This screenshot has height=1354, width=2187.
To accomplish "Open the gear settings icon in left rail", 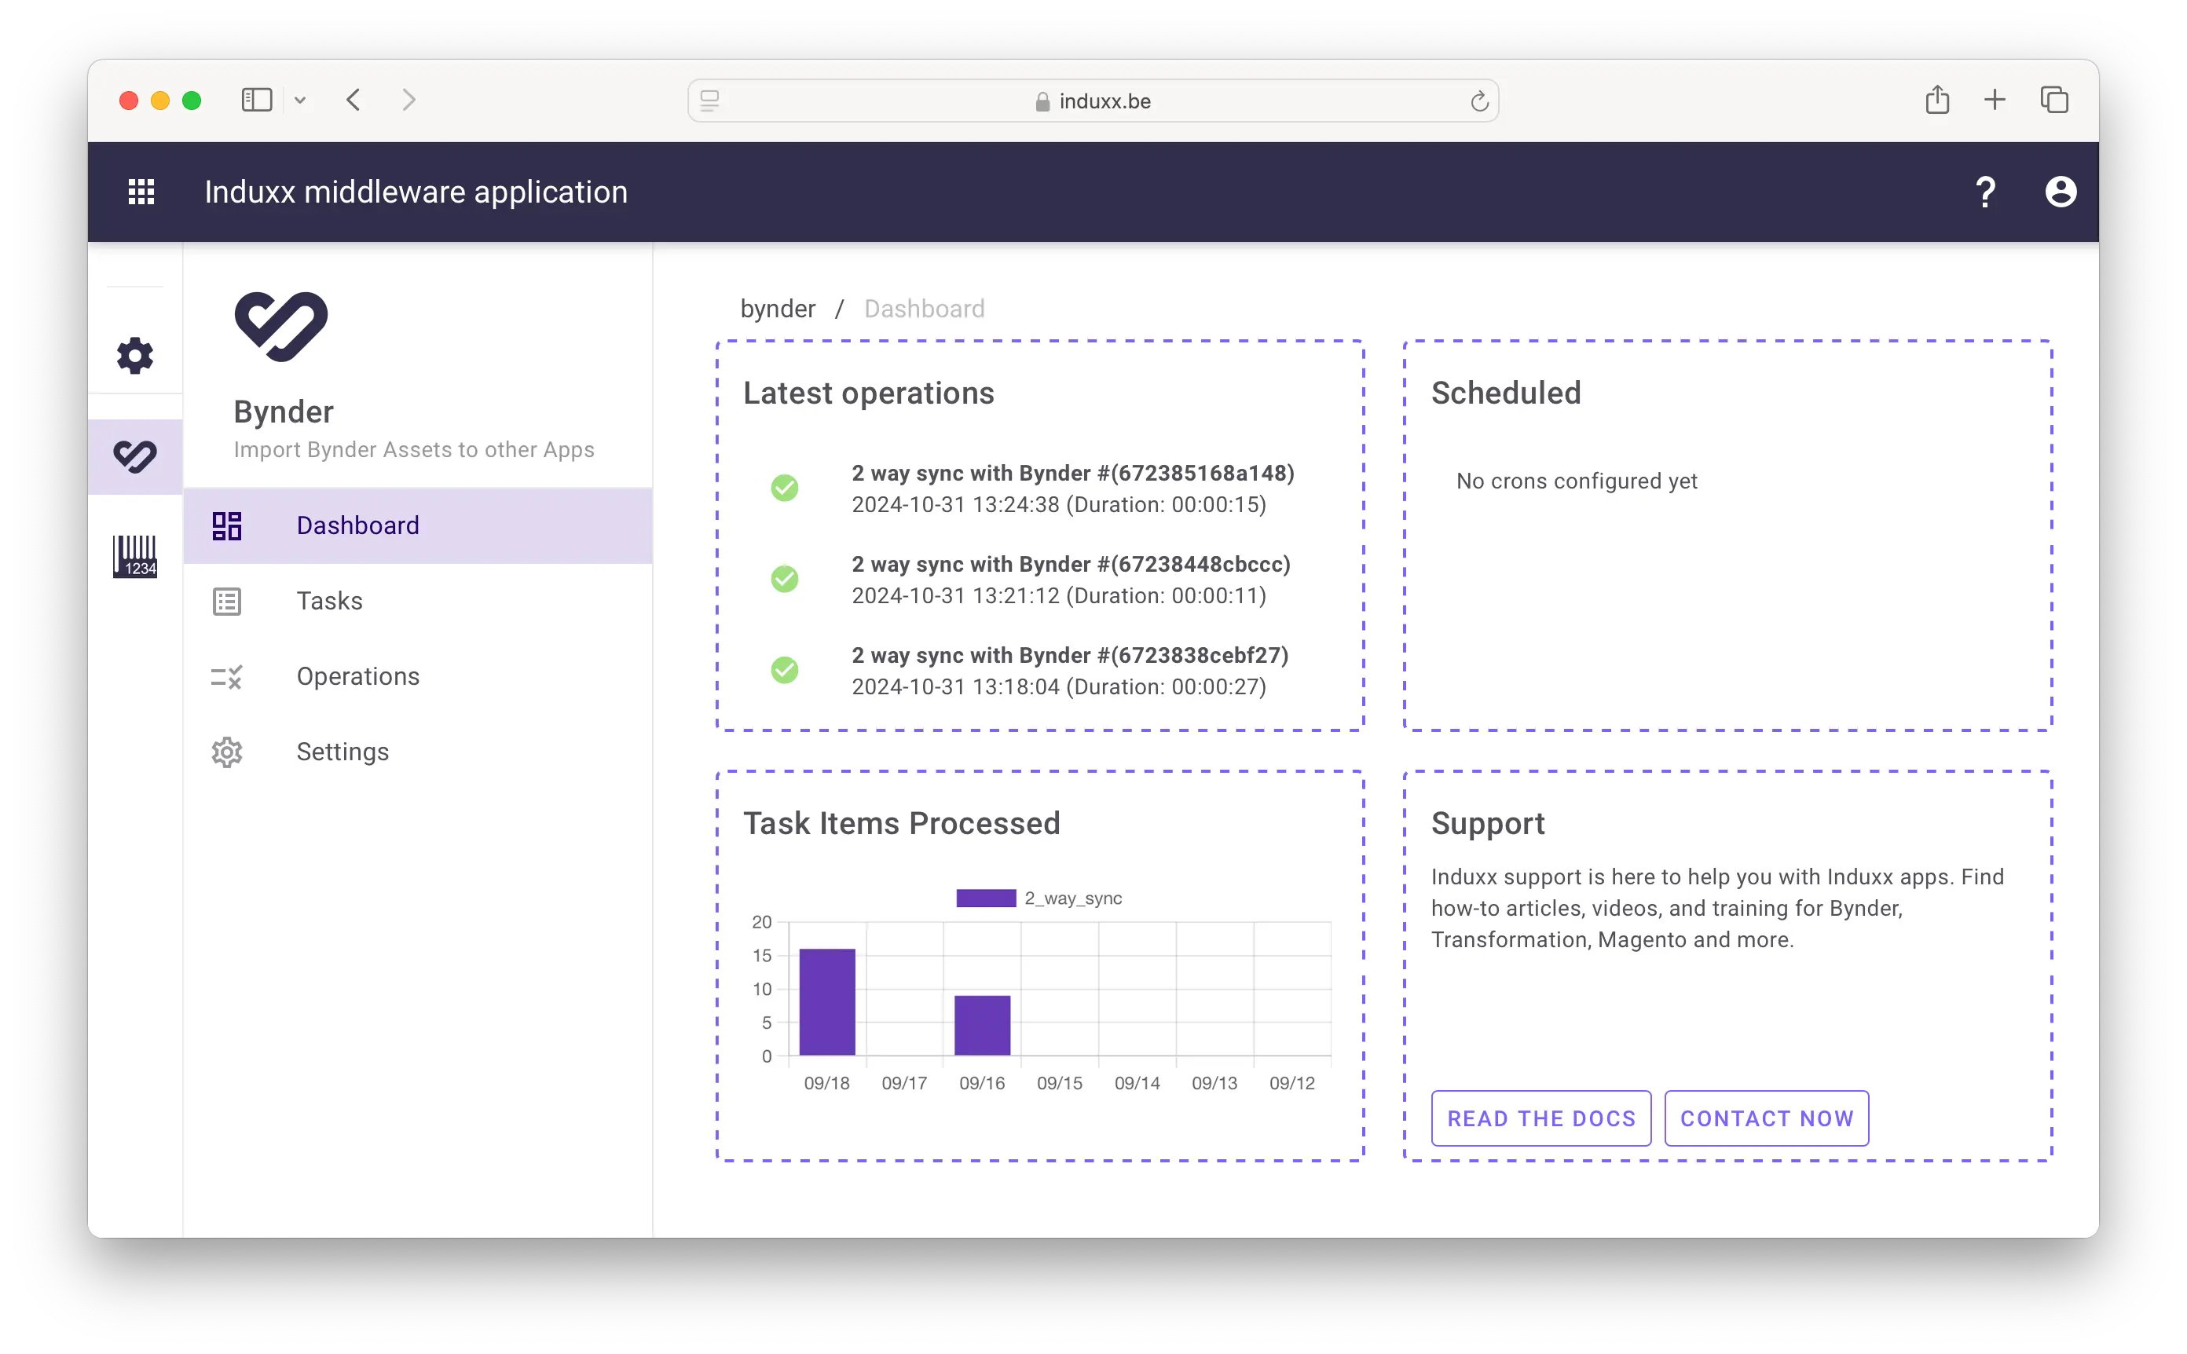I will [x=135, y=356].
